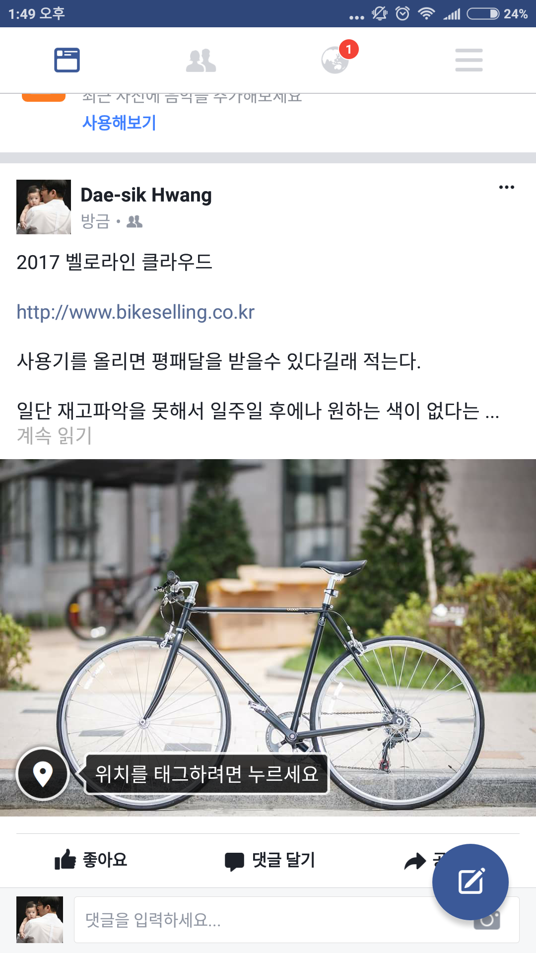Image resolution: width=536 pixels, height=953 pixels.
Task: Open the bicycle photo
Action: (268, 637)
